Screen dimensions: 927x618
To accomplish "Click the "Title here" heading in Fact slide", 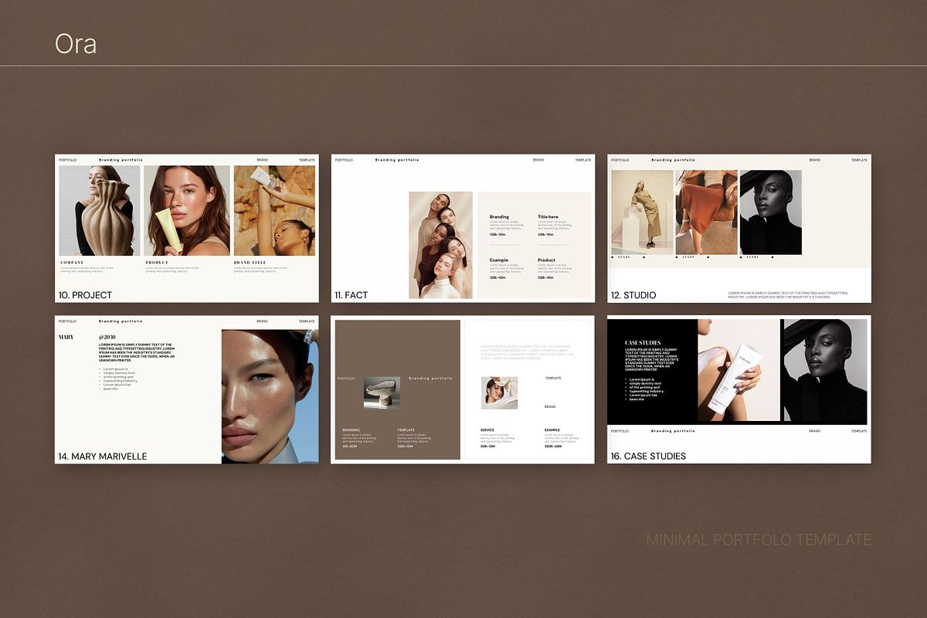I will [548, 217].
